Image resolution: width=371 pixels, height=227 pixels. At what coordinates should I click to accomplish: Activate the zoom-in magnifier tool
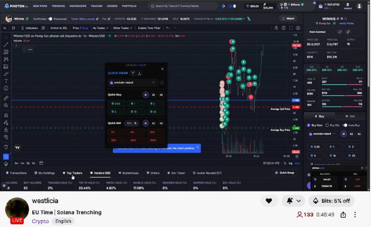pyautogui.click(x=6, y=105)
